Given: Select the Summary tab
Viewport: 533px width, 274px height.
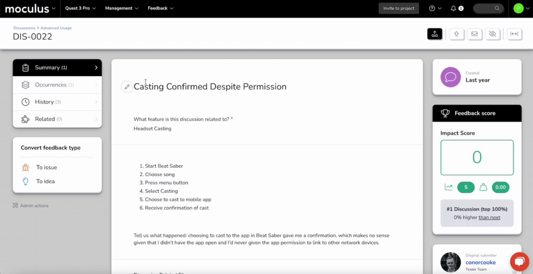Looking at the screenshot, I should 57,68.
